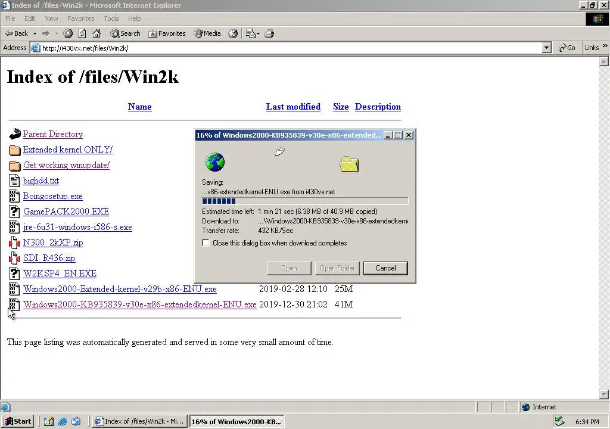This screenshot has width=610, height=429.
Task: Click the download progress bar
Action: [305, 201]
